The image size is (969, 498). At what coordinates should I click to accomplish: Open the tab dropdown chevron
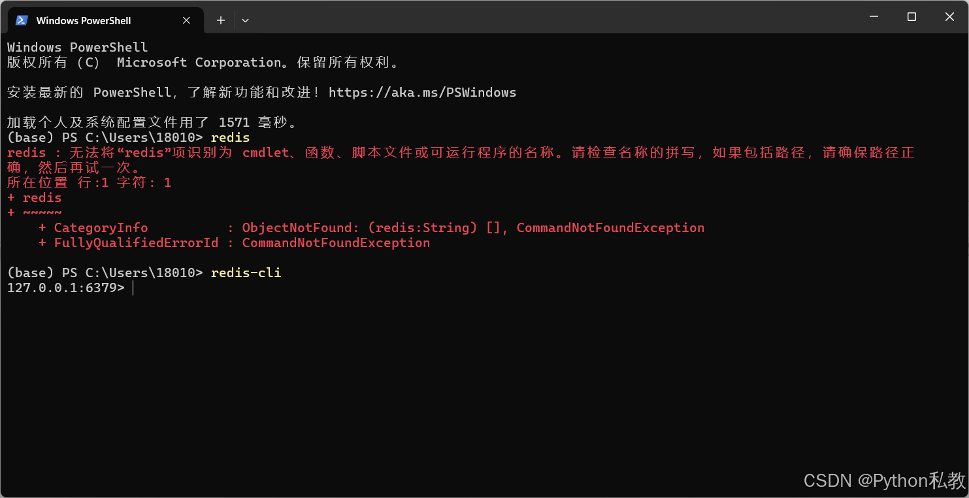point(245,20)
